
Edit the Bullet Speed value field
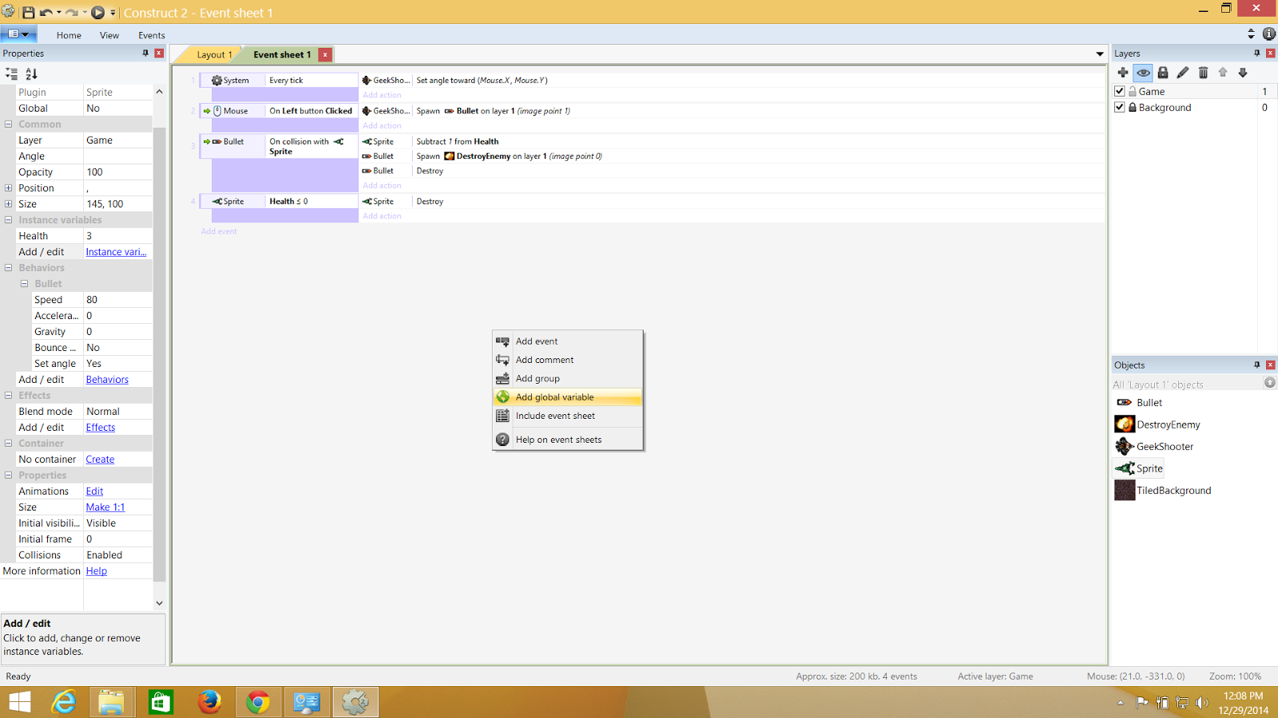point(117,300)
